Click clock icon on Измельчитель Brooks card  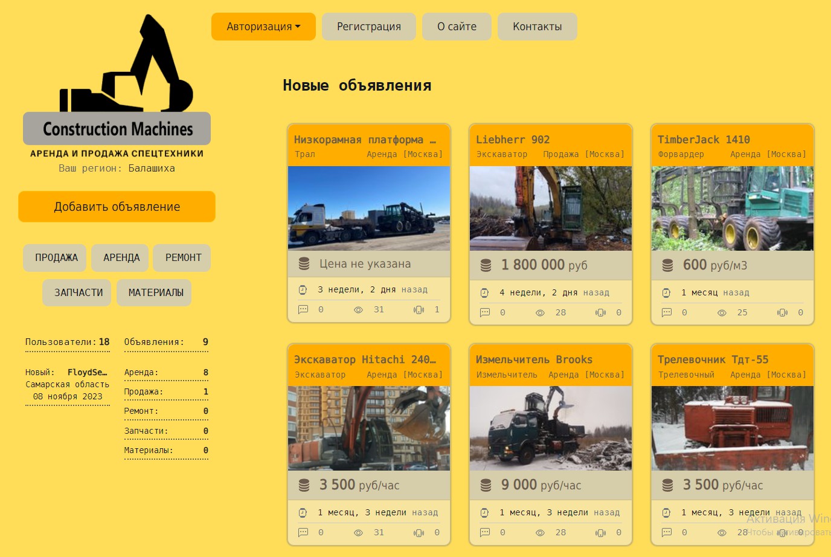click(484, 513)
